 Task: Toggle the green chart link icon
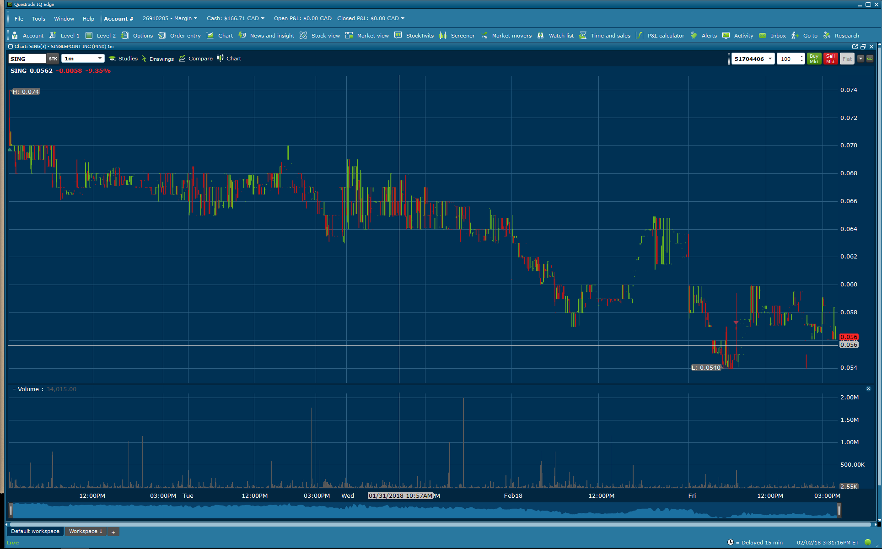click(870, 59)
